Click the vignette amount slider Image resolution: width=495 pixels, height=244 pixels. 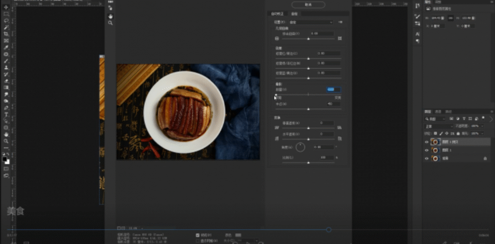(308, 94)
